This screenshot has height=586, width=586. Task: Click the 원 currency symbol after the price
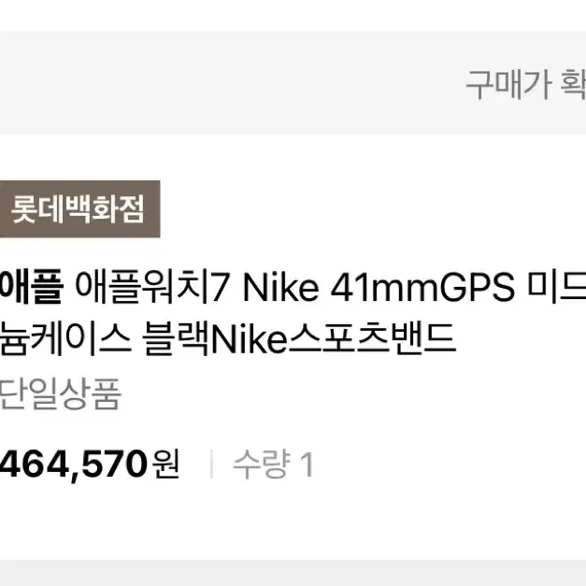[166, 464]
